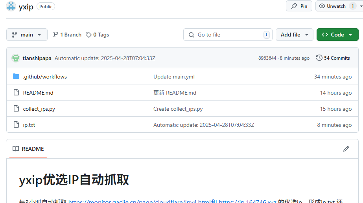
Task: Open the green Code dropdown button
Action: click(x=337, y=35)
